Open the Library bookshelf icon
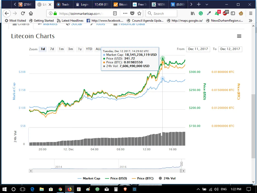 click(x=193, y=14)
